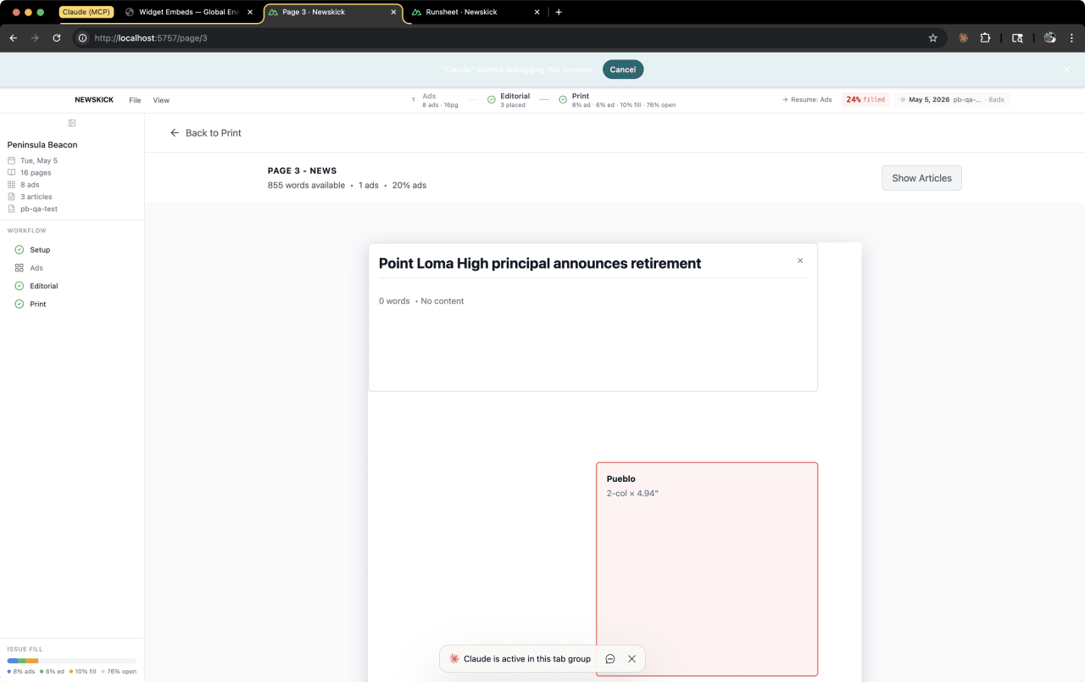
Task: Select the Editorial step in top stepper
Action: (x=509, y=100)
